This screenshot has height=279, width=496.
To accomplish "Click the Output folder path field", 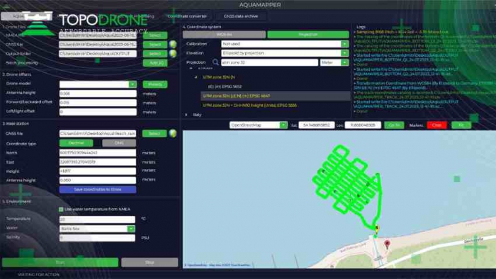I will (x=98, y=54).
